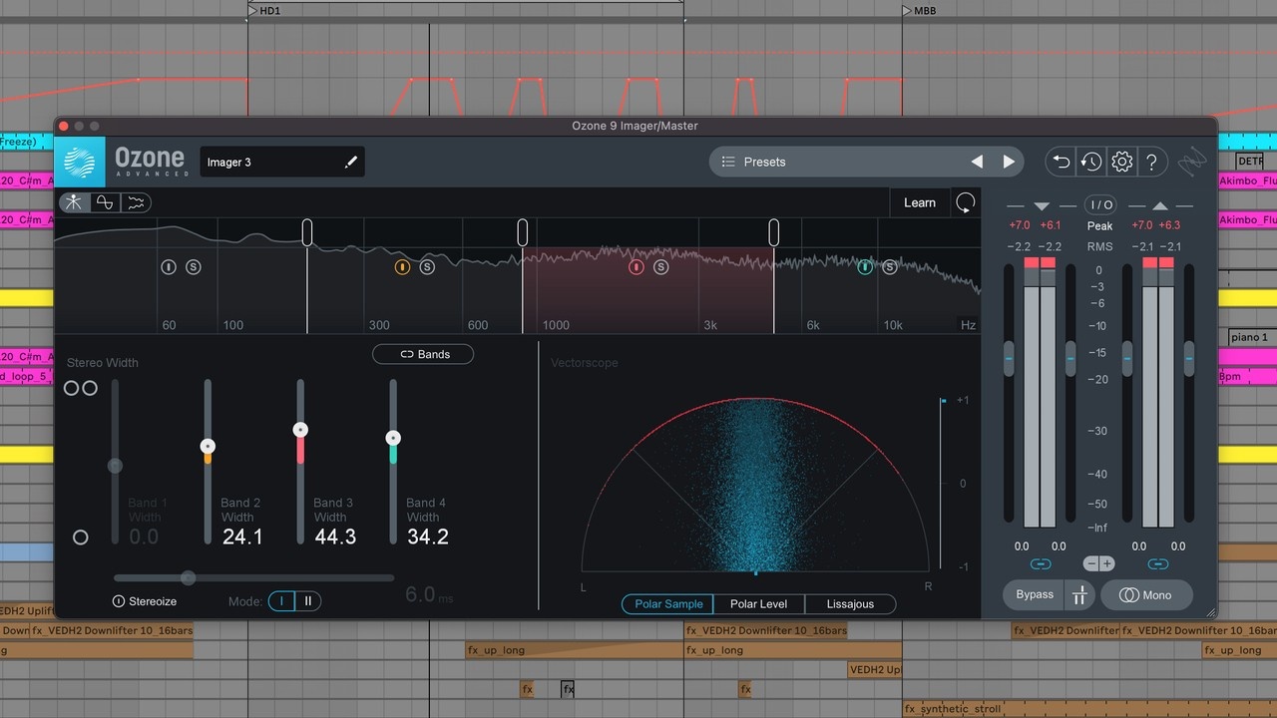
Task: Toggle the Stereoize power button
Action: (119, 601)
